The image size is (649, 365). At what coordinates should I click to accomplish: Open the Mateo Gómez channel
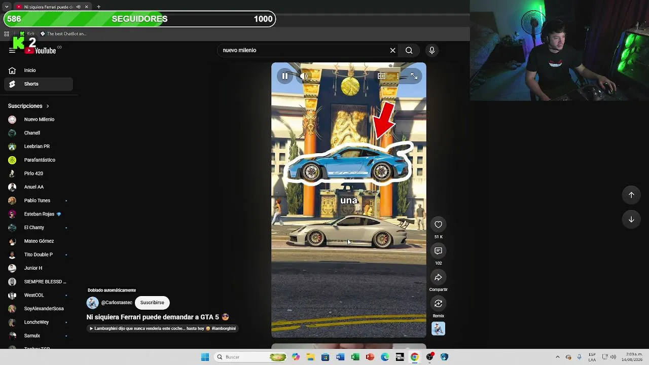(39, 241)
